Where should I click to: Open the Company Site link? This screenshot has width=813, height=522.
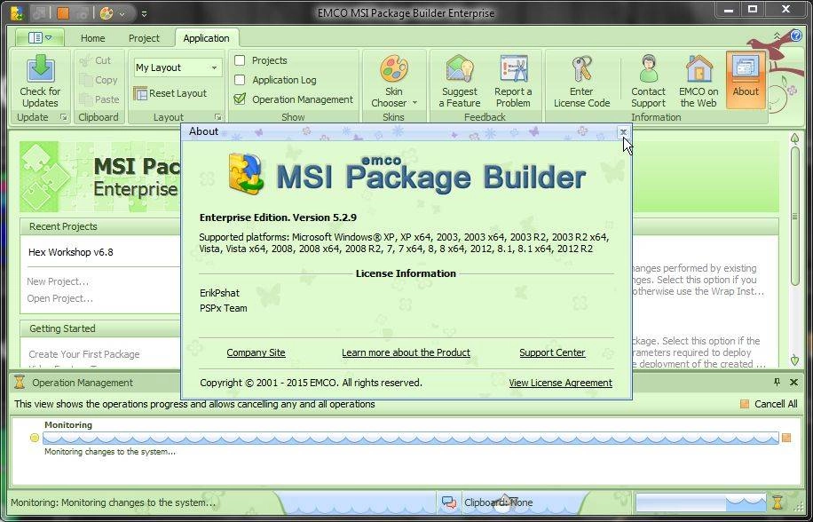tap(257, 352)
